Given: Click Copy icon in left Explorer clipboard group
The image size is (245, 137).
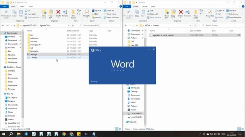Looking at the screenshot, I should (x=15, y=13).
